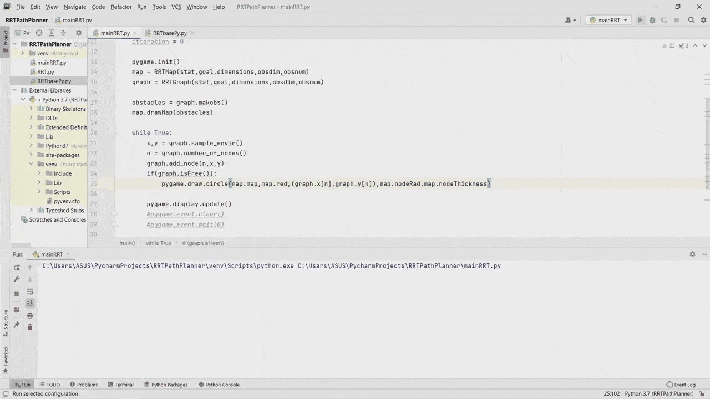710x399 pixels.
Task: Rerun mainRRT from Run panel
Action: pyautogui.click(x=17, y=268)
